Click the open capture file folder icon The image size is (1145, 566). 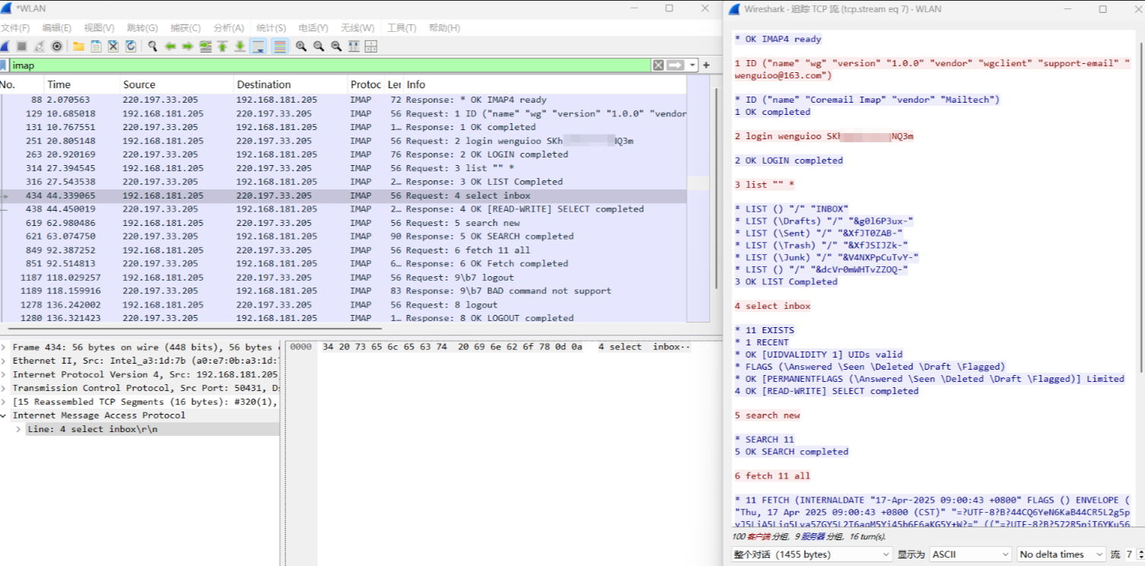pos(78,46)
